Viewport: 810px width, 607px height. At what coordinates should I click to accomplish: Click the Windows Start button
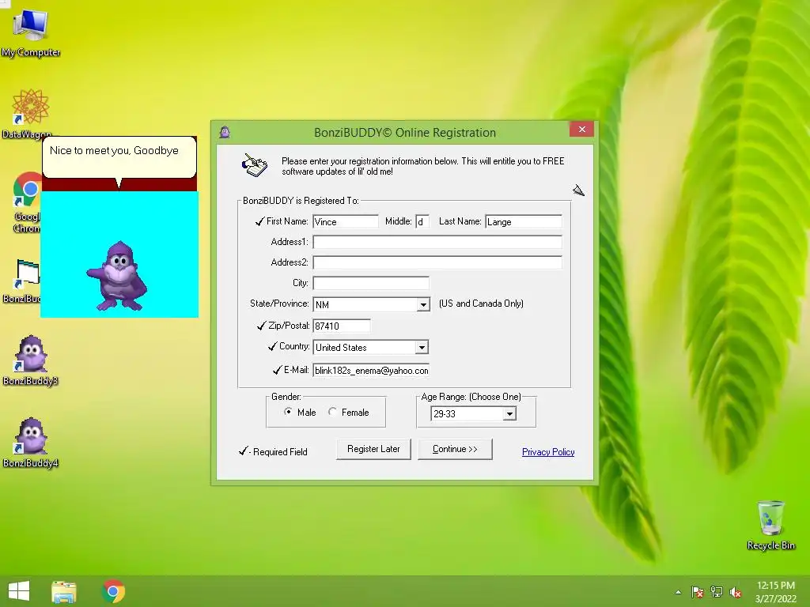click(x=19, y=591)
